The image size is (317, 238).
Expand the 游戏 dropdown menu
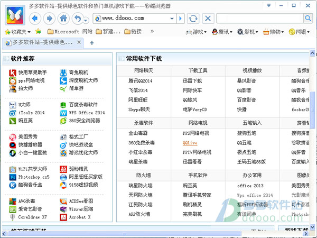196,32
